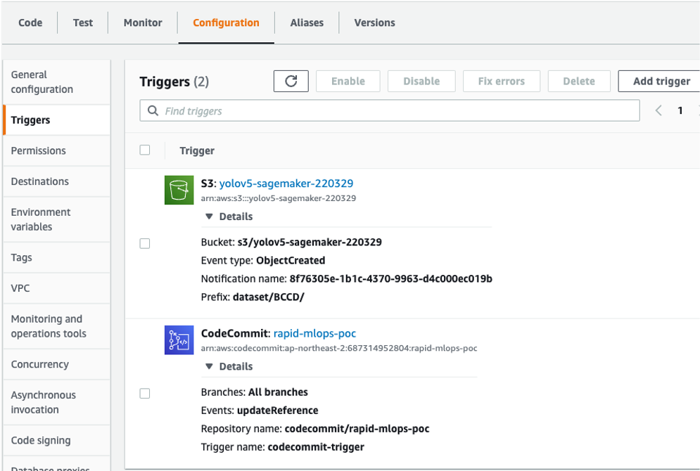Image resolution: width=700 pixels, height=471 pixels.
Task: Open the Aliases tab
Action: point(307,22)
